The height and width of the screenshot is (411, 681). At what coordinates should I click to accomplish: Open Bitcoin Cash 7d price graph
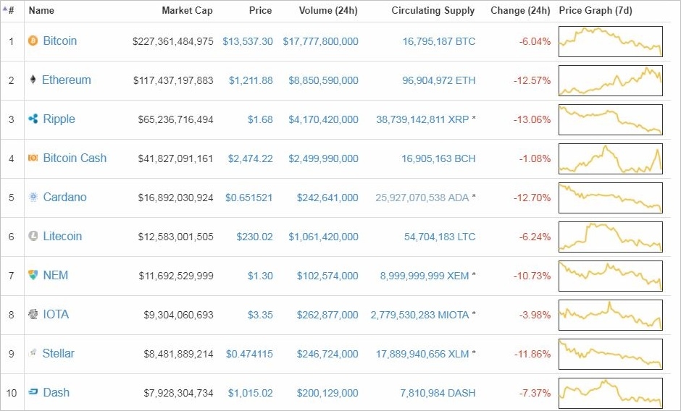coord(610,158)
